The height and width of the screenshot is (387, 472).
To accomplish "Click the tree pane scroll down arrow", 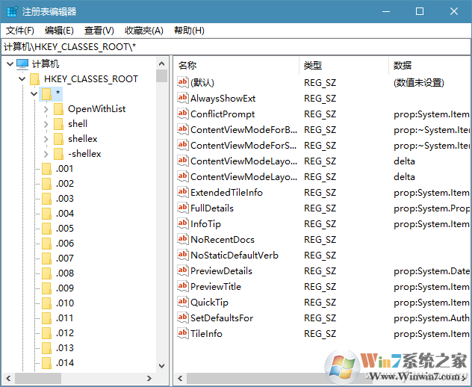I will (x=161, y=366).
